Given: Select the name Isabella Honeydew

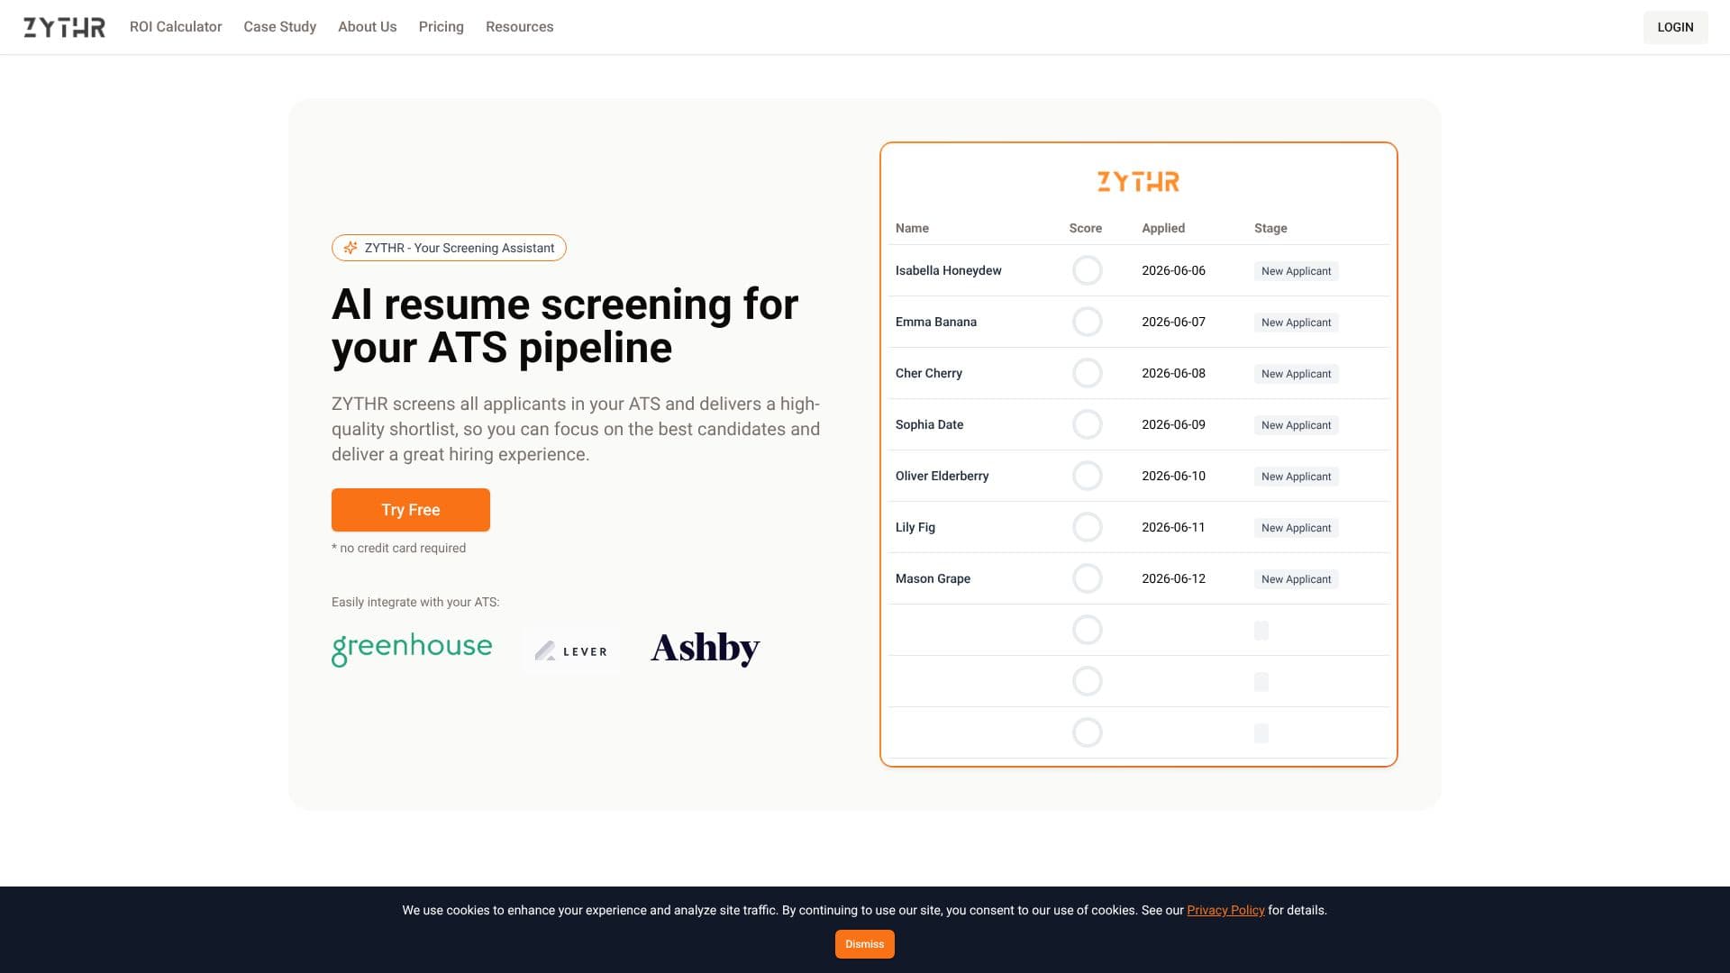Looking at the screenshot, I should point(948,270).
